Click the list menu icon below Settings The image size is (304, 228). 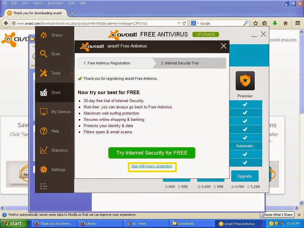[44, 186]
